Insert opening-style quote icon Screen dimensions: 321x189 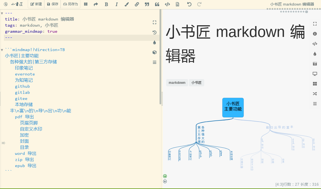(x=157, y=4)
